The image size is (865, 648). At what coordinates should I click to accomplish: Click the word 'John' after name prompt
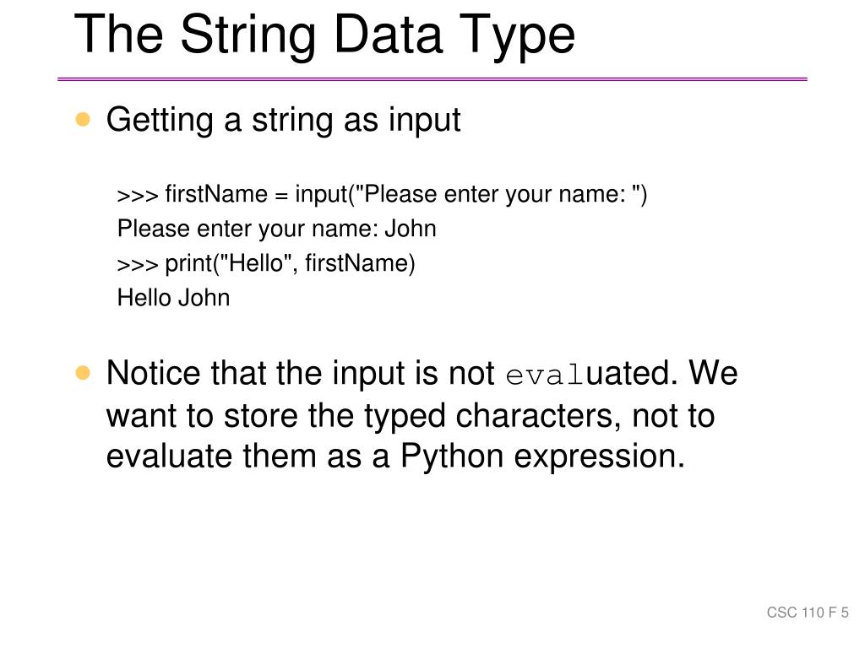[411, 229]
